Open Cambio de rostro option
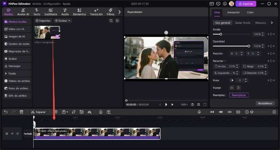The height and width of the screenshot is (150, 280). [17, 44]
